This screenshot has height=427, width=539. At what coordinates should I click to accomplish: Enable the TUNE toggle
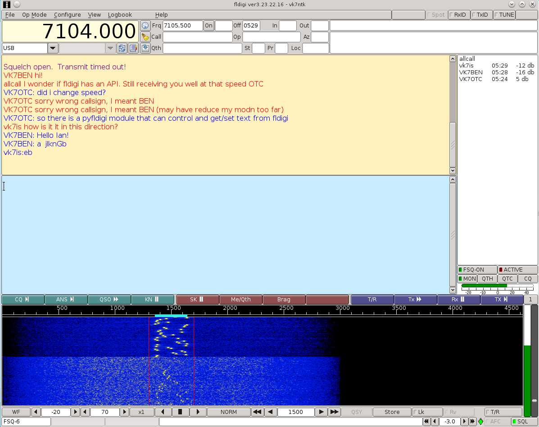[x=504, y=15]
